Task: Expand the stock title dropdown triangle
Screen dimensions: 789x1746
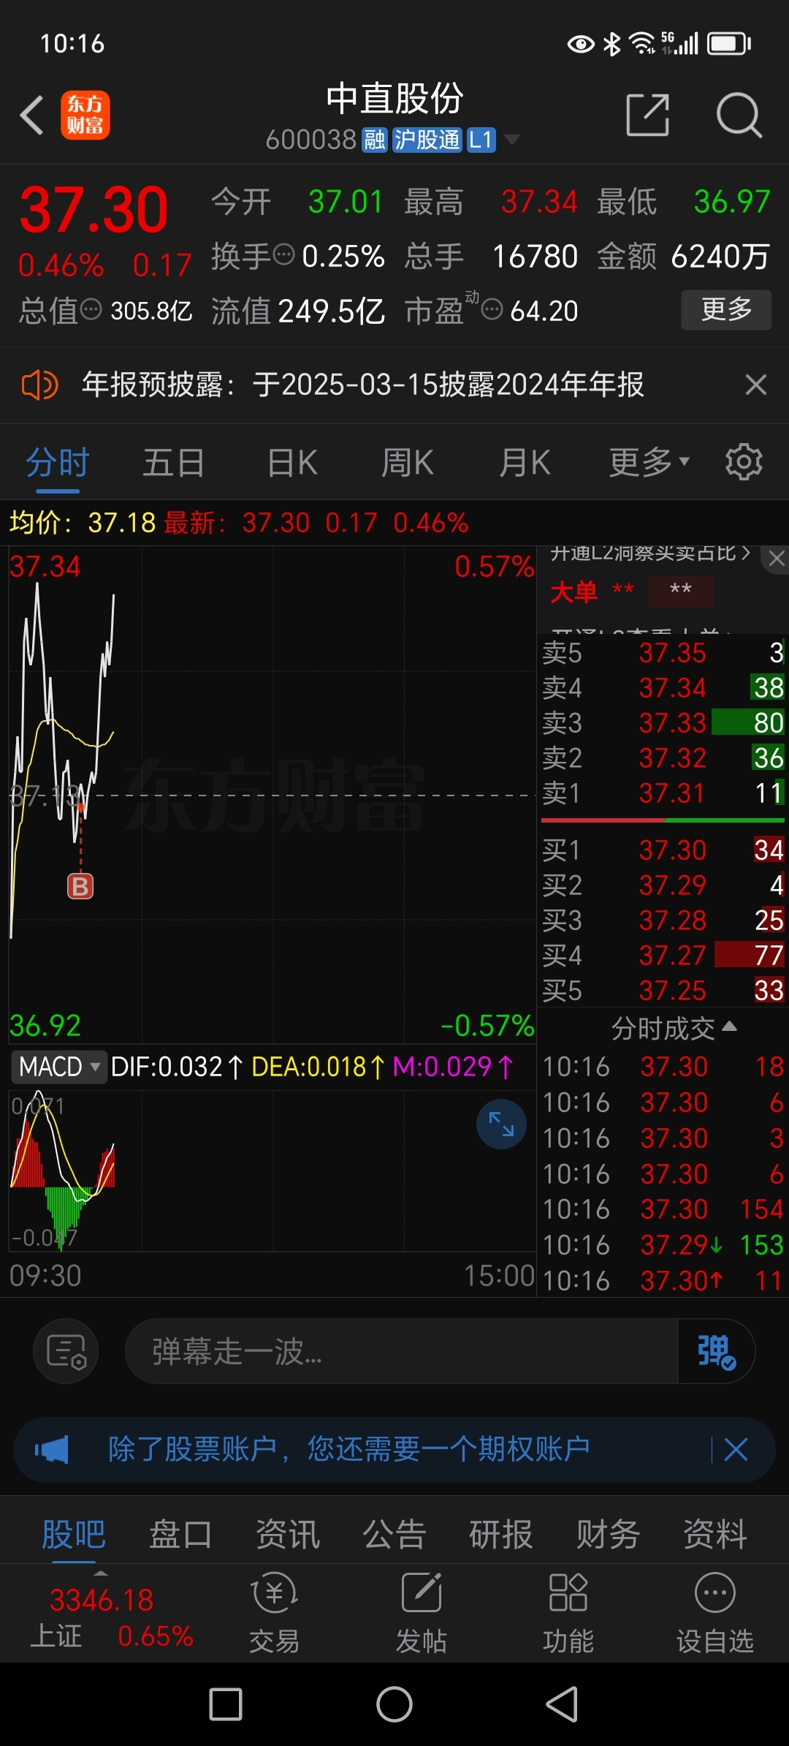Action: coord(512,139)
